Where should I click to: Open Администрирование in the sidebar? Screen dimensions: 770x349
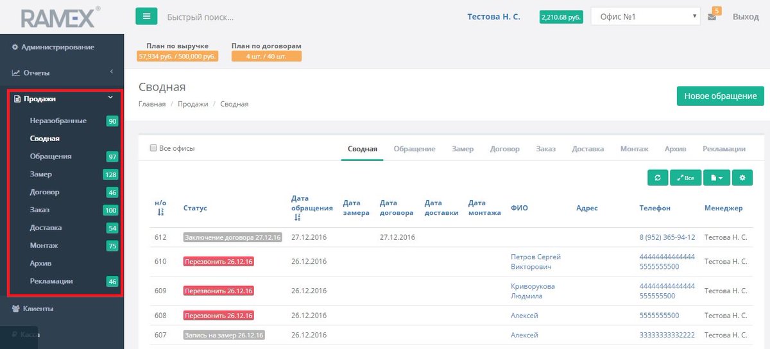[x=57, y=47]
